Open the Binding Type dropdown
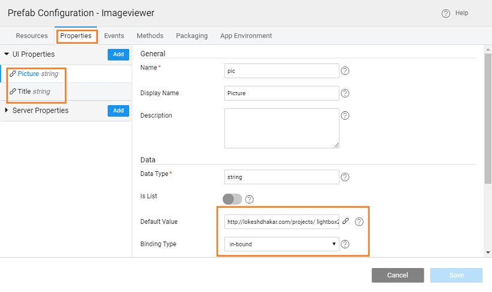492x292 pixels. pos(281,244)
